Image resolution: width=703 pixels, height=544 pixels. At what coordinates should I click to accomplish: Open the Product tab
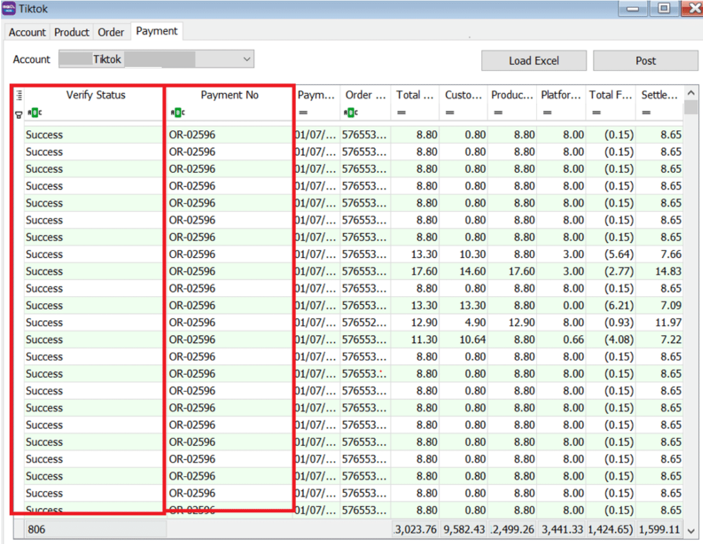pos(71,32)
